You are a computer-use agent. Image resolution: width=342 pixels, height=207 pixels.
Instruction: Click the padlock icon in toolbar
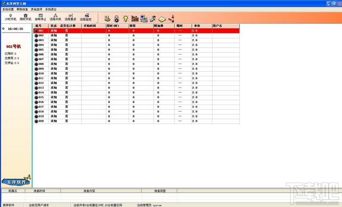coord(117,19)
